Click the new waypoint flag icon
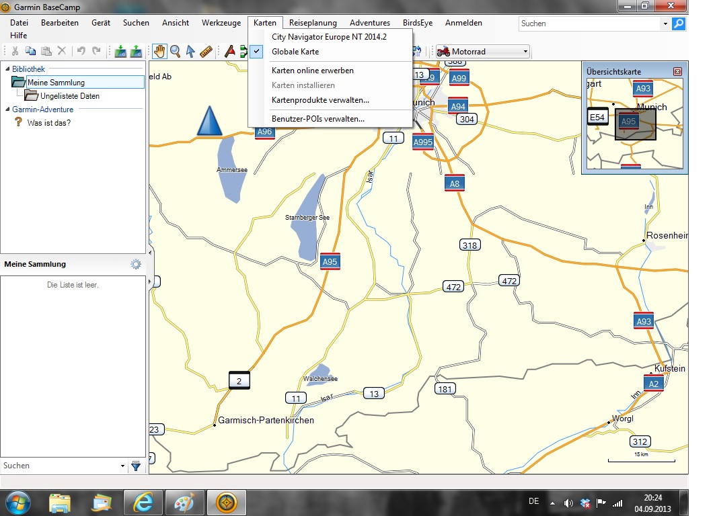The height and width of the screenshot is (516, 717). point(230,52)
